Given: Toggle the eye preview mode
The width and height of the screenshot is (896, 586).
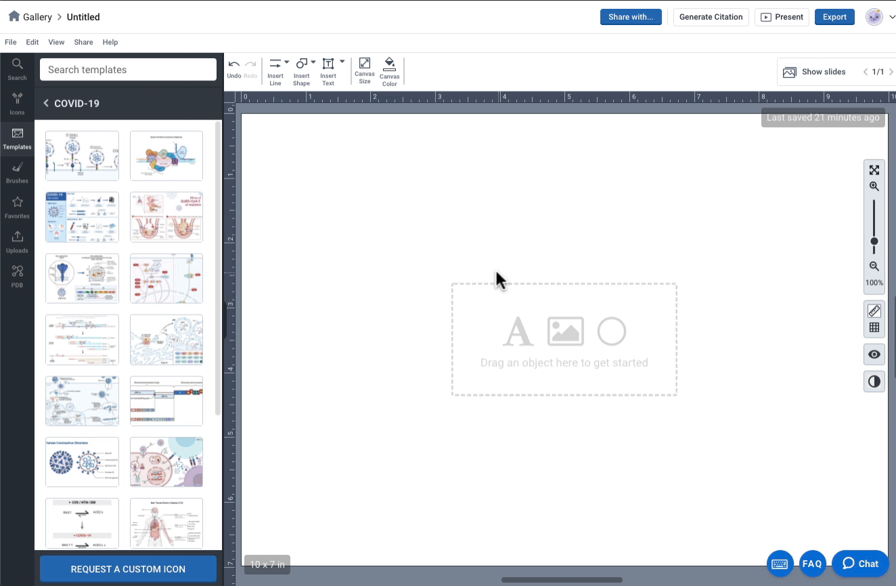Looking at the screenshot, I should click(874, 354).
